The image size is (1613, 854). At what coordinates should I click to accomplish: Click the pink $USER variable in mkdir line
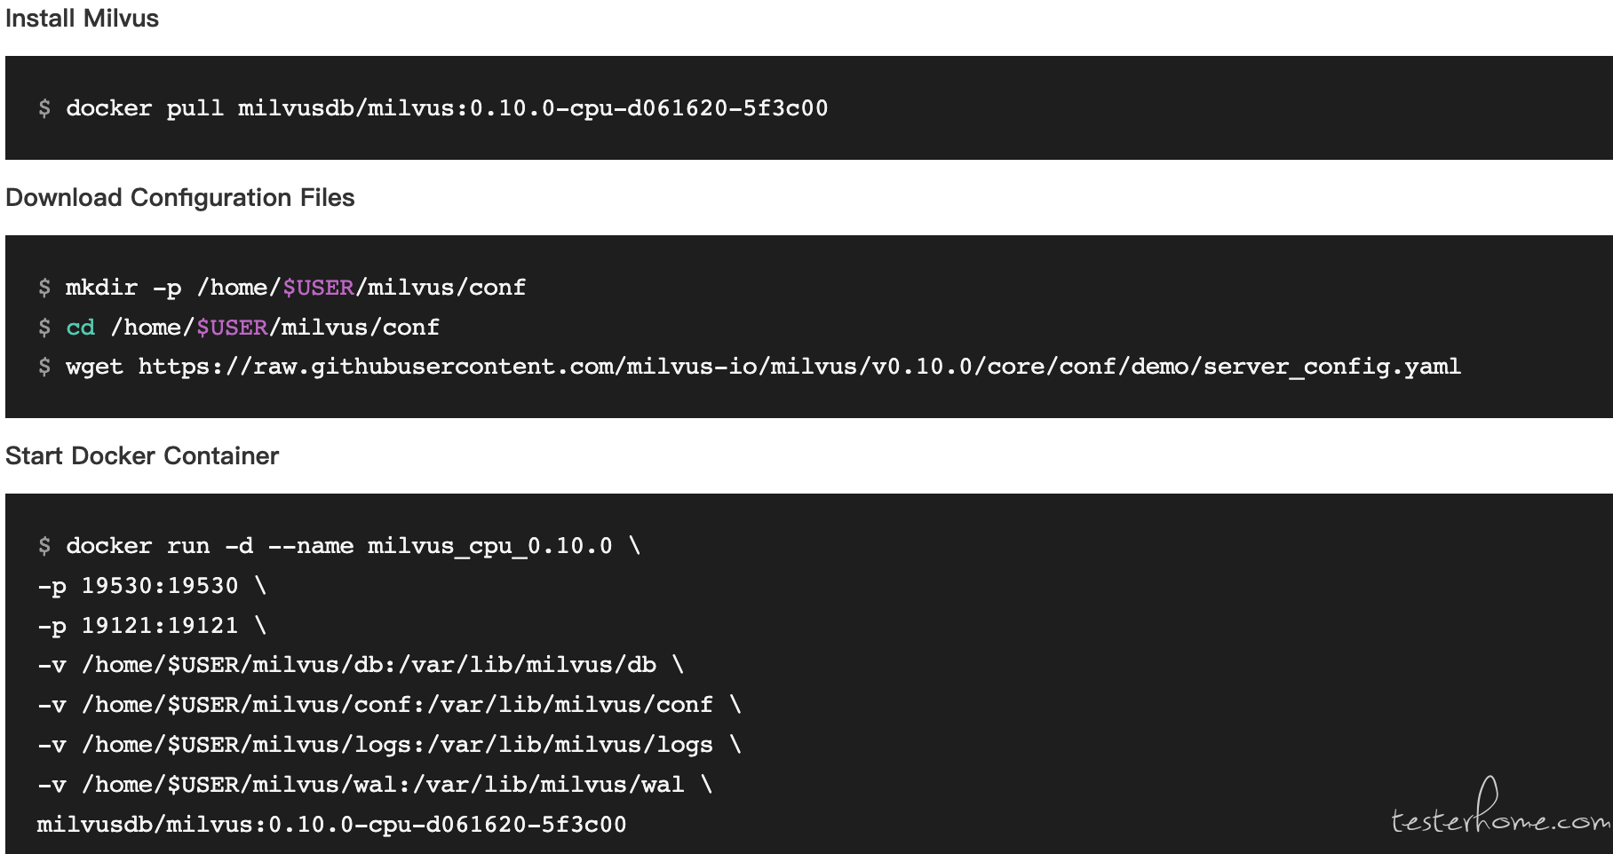coord(319,288)
